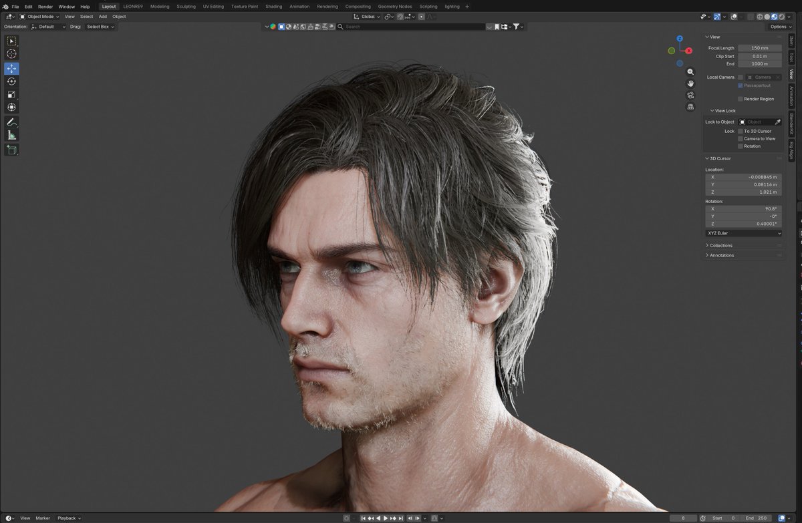Choose the Move tool
Screen dimensions: 802x523
(11, 68)
